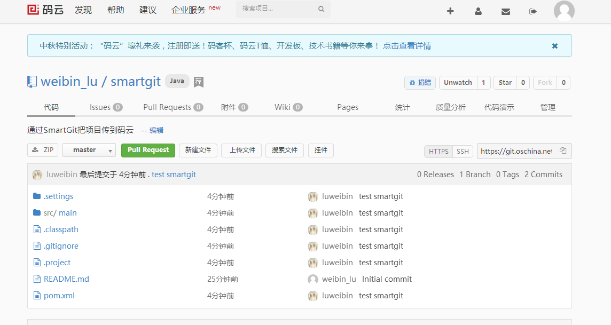The height and width of the screenshot is (325, 611).
Task: Open the 管理 tab
Action: (x=547, y=107)
